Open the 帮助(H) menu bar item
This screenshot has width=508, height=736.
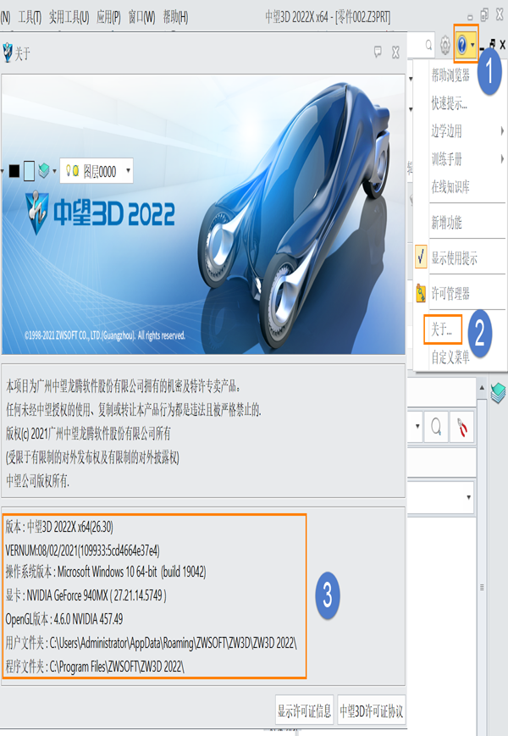pos(175,18)
